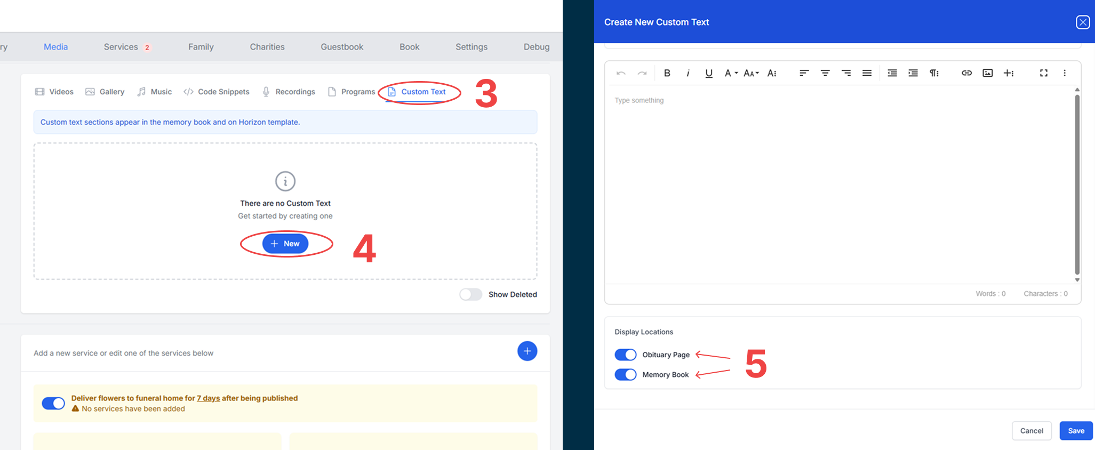
Task: Open the font size dropdown
Action: pyautogui.click(x=751, y=73)
